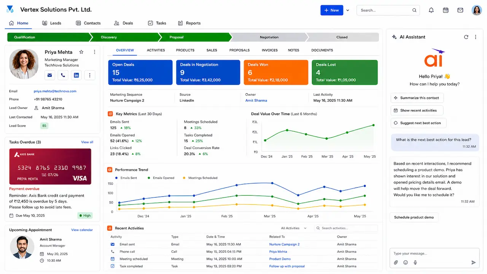Image resolution: width=487 pixels, height=274 pixels.
Task: Go to the Contacts tab
Action: click(x=88, y=23)
